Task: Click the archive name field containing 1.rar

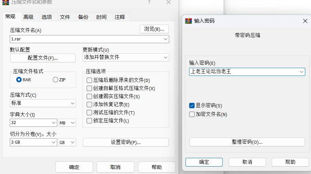Action: 89,39
